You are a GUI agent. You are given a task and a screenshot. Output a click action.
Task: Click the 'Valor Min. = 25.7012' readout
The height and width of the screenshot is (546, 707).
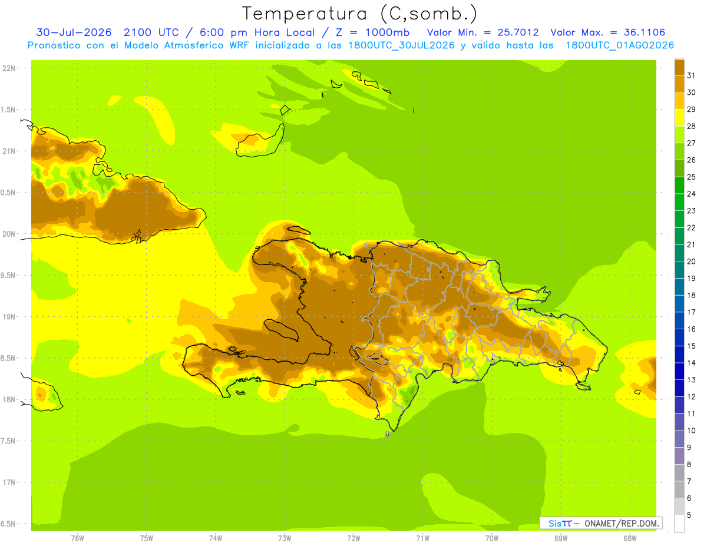pyautogui.click(x=483, y=32)
